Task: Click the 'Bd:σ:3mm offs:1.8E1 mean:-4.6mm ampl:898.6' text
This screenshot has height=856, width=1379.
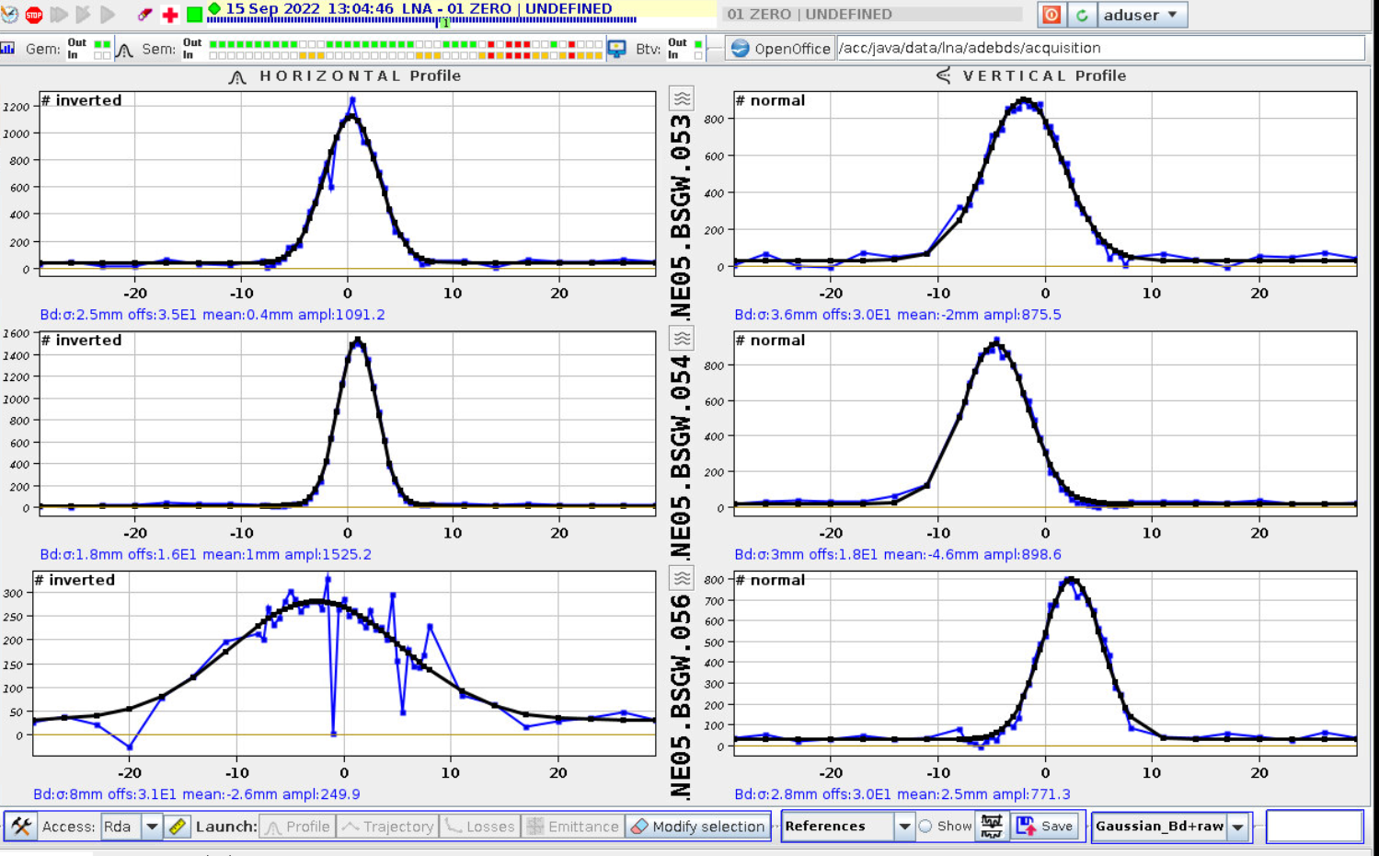Action: pos(898,554)
